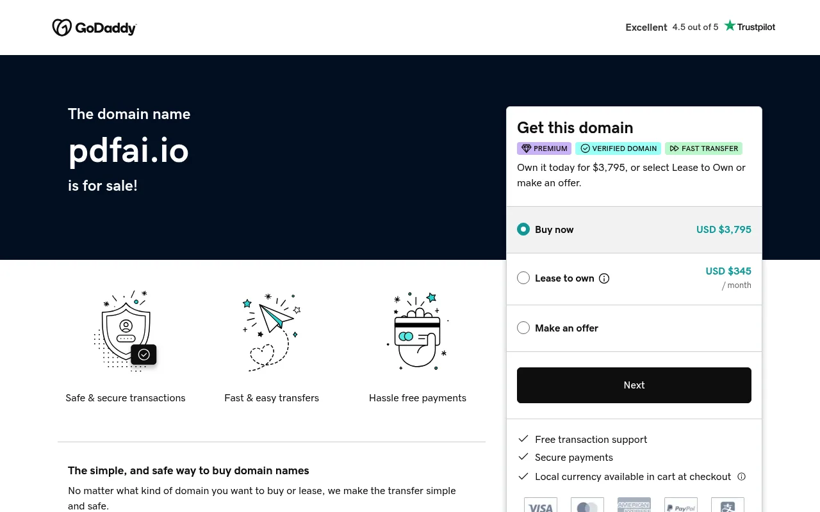
Task: Click the Local currency checkmark
Action: [x=523, y=476]
